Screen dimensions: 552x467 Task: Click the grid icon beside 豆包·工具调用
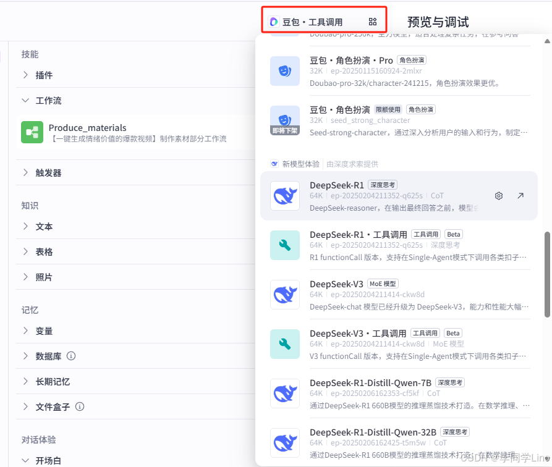[373, 22]
